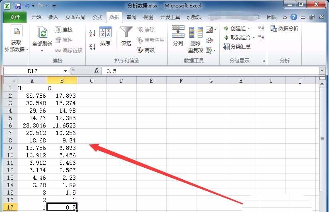
Task: Click the Excel Help question mark icon
Action: click(x=294, y=17)
